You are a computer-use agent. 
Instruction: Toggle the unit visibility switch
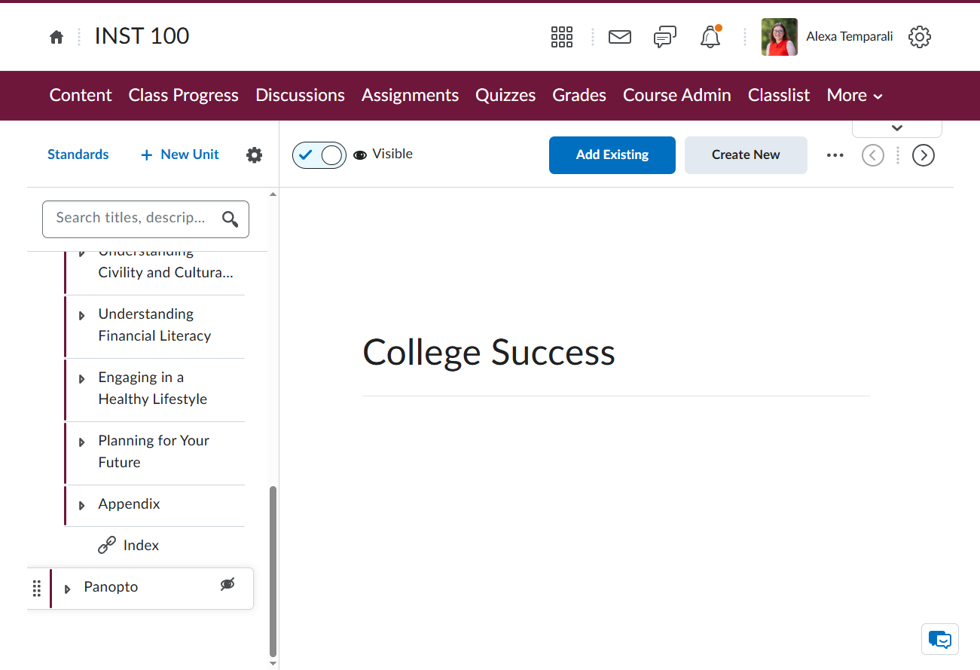(x=319, y=155)
